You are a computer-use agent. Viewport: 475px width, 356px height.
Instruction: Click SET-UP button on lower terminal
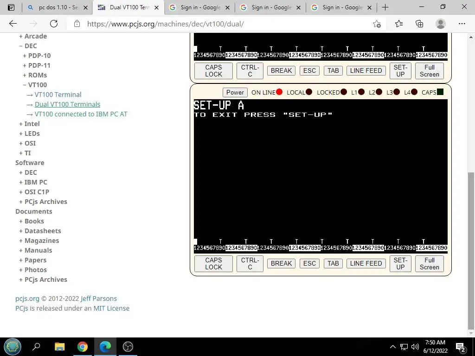point(400,264)
